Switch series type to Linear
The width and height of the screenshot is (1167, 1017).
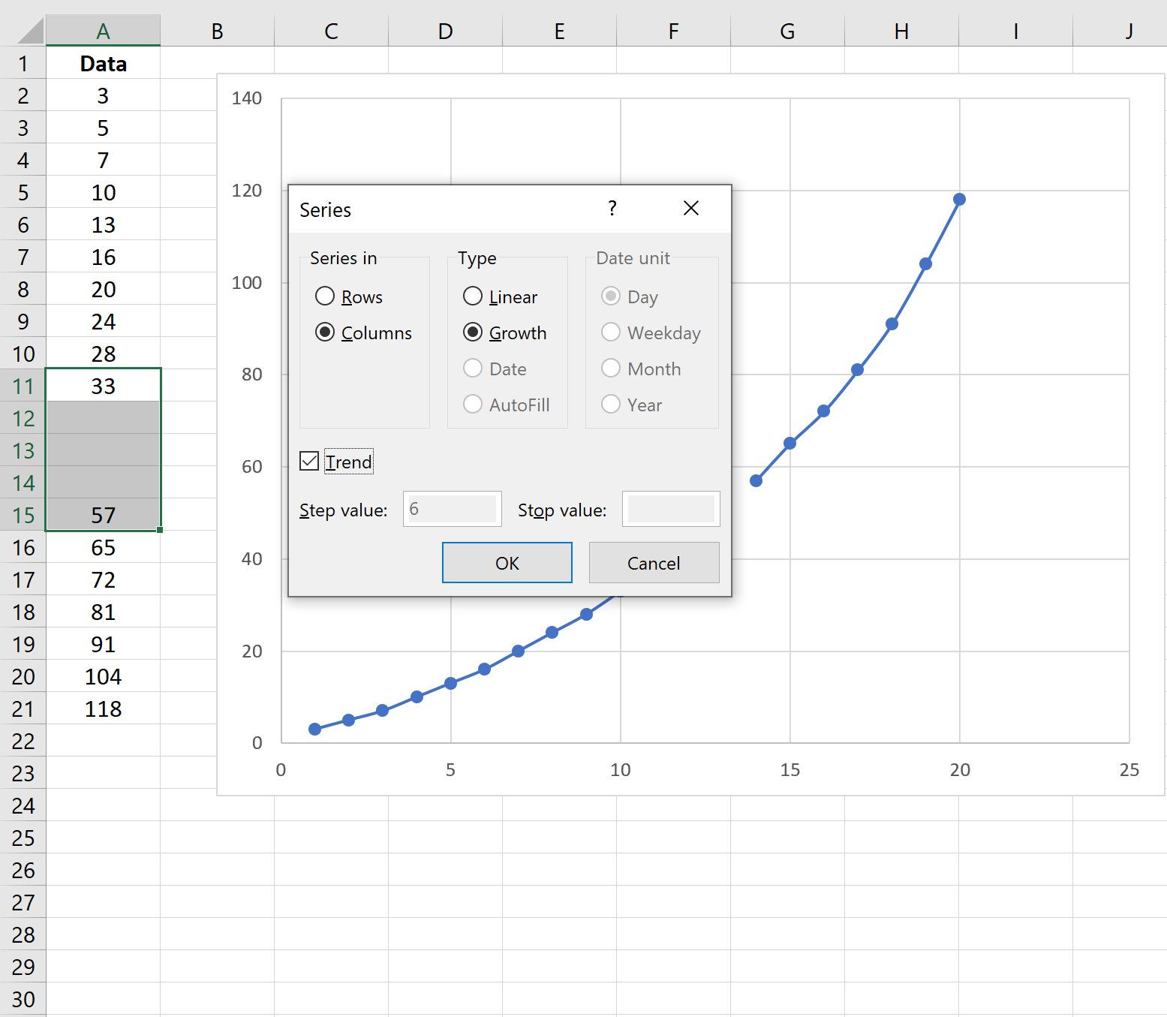click(x=472, y=296)
